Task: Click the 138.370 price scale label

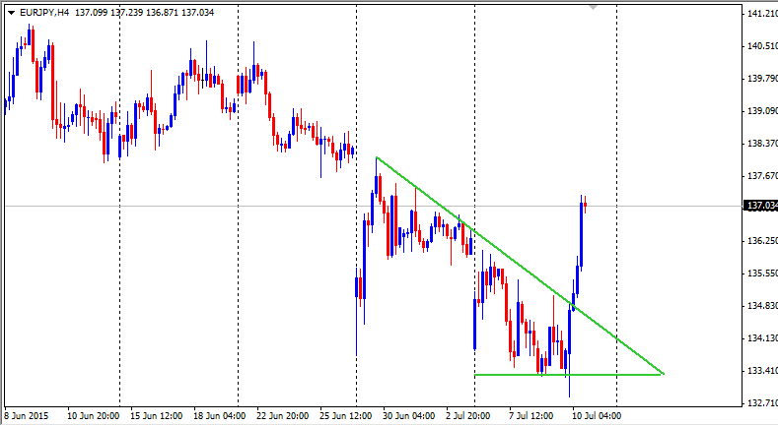Action: (x=762, y=144)
